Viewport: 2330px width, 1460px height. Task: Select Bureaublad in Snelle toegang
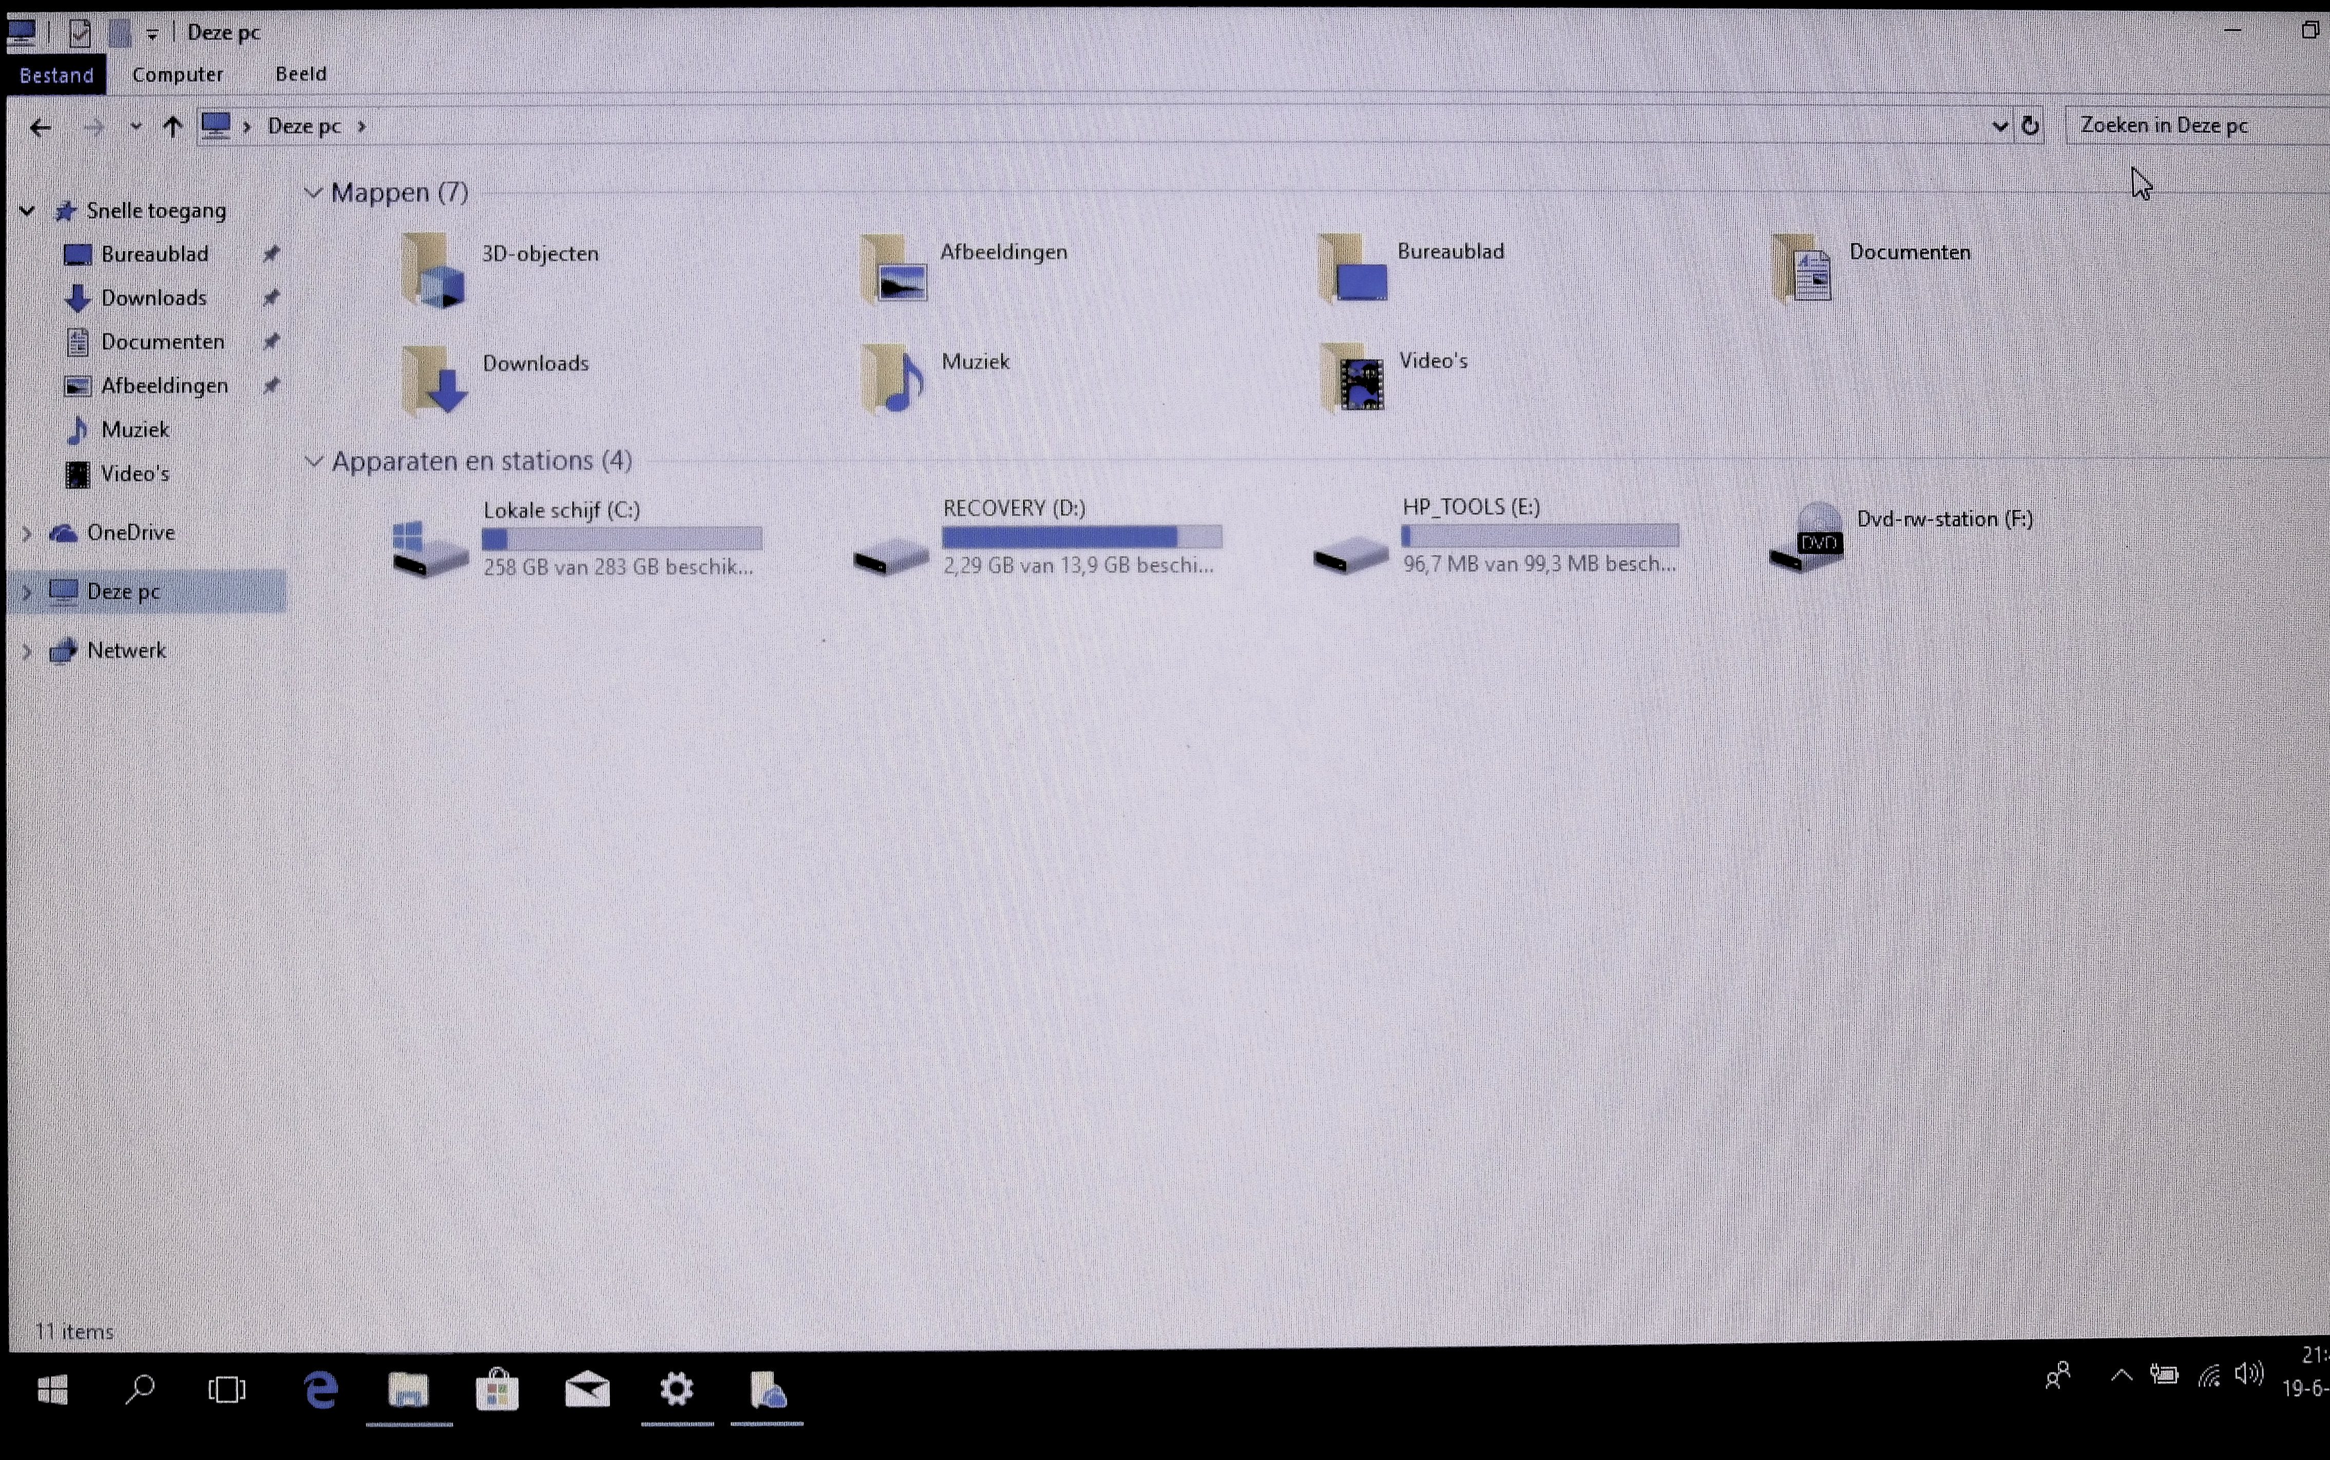155,254
